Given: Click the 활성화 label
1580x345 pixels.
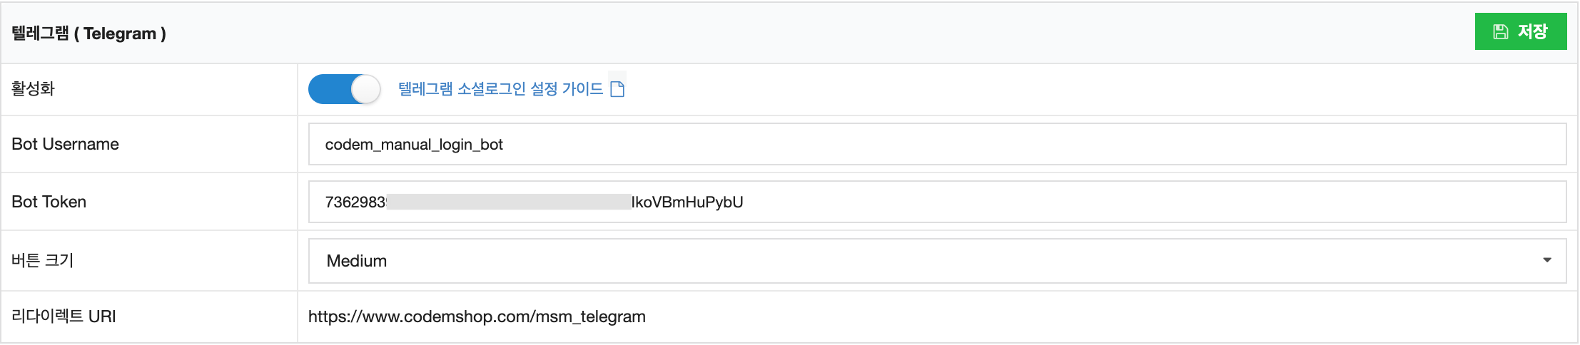Looking at the screenshot, I should coord(33,88).
